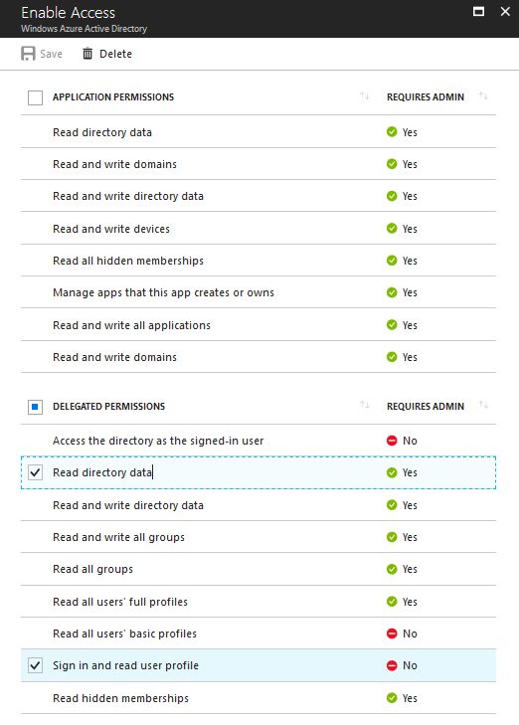Toggle the Delegated Permissions select-all checkbox
The image size is (519, 725).
[x=35, y=407]
